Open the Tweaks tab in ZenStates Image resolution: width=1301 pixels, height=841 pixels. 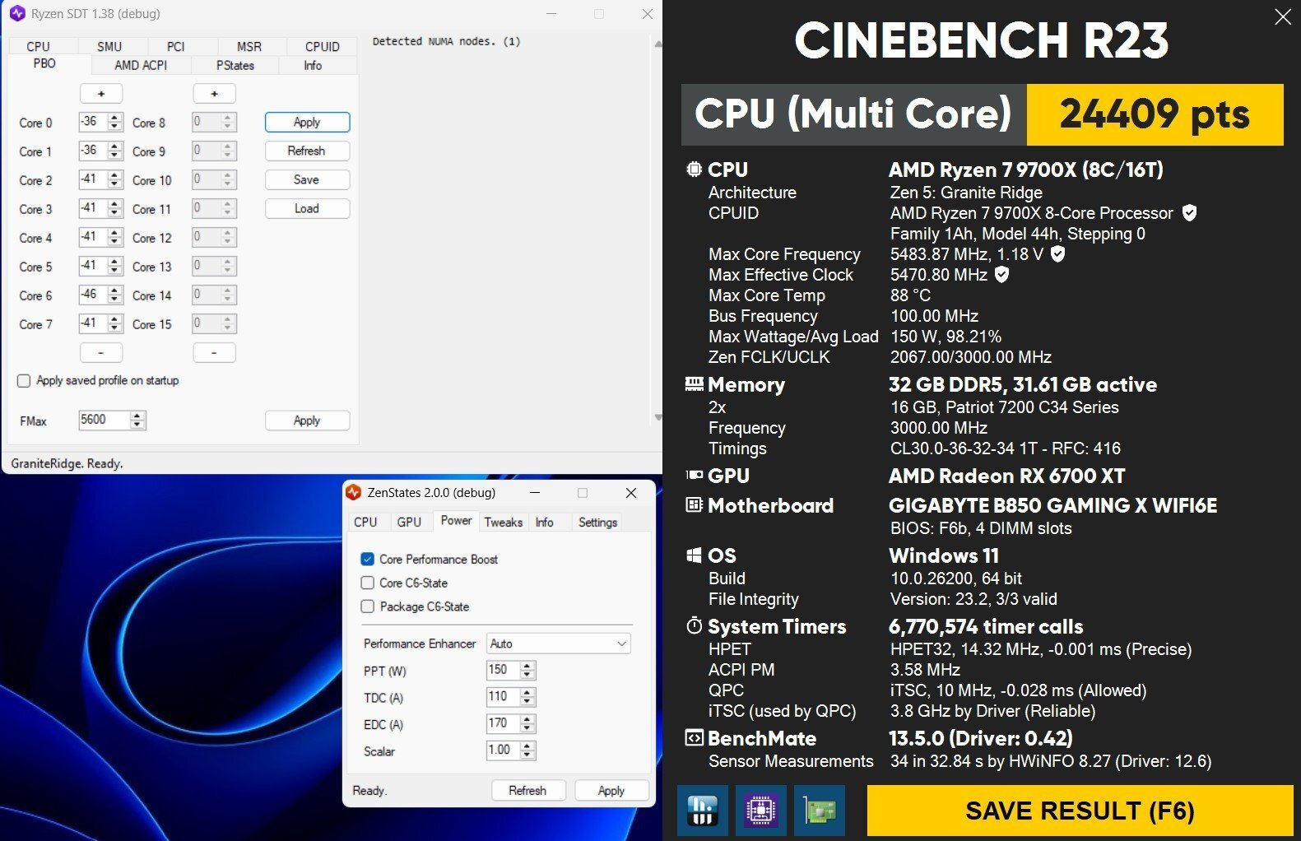pos(504,523)
